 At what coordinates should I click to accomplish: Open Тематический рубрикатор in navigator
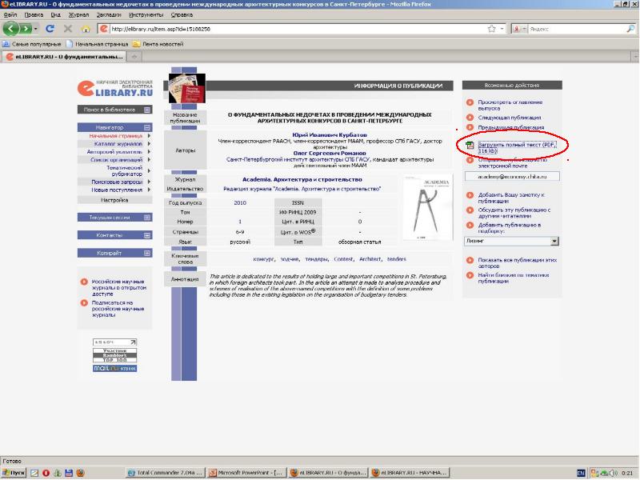pyautogui.click(x=124, y=171)
